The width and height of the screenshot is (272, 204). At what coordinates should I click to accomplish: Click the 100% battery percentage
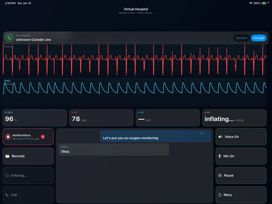257,3
